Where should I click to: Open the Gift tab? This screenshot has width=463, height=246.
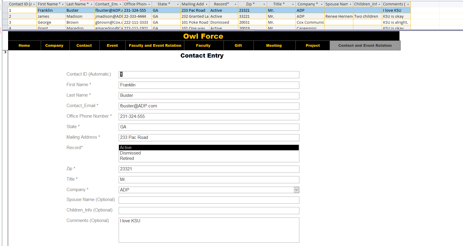(x=238, y=46)
